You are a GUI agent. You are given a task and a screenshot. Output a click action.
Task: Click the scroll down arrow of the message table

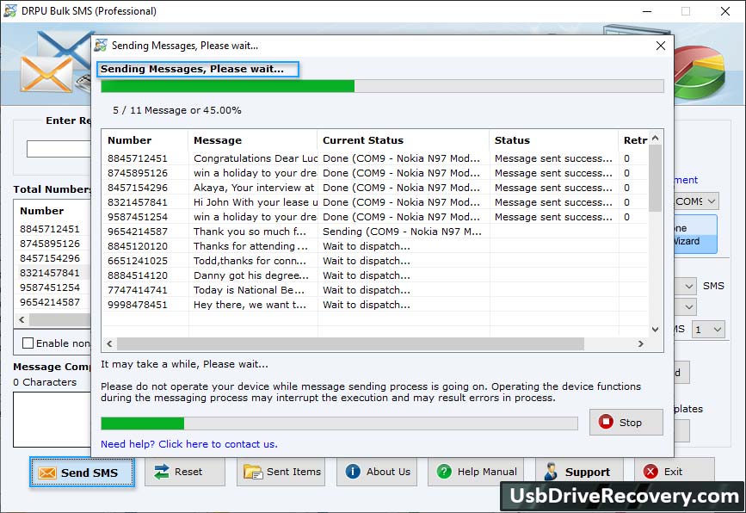click(x=655, y=330)
